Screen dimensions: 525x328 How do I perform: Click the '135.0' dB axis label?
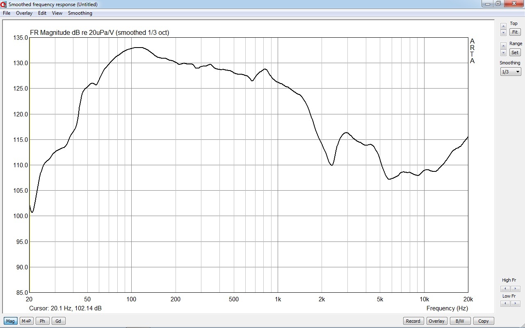click(x=21, y=38)
